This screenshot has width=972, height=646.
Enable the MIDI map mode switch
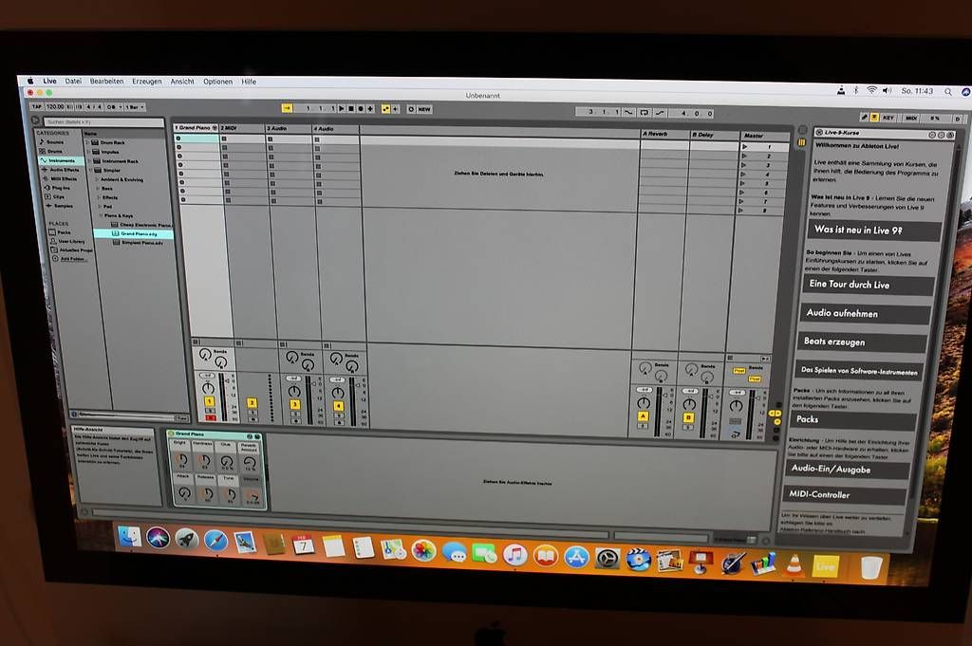tap(911, 118)
